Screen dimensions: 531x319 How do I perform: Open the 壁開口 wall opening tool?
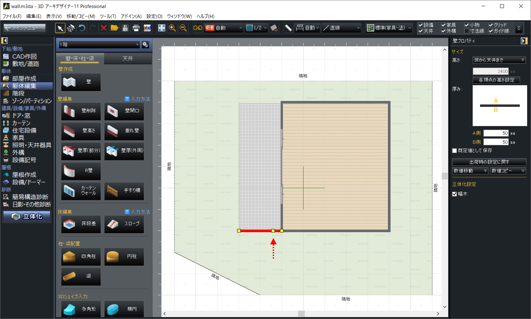coord(124,111)
